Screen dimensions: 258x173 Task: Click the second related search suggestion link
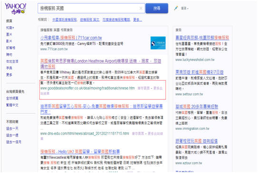click(x=90, y=20)
